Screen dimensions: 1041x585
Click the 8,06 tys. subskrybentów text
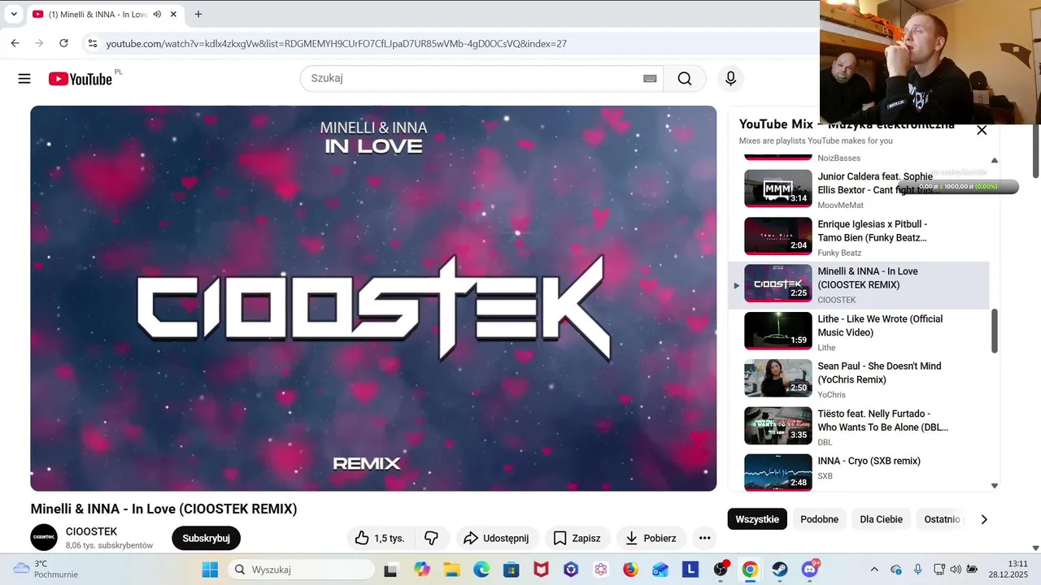tap(109, 545)
